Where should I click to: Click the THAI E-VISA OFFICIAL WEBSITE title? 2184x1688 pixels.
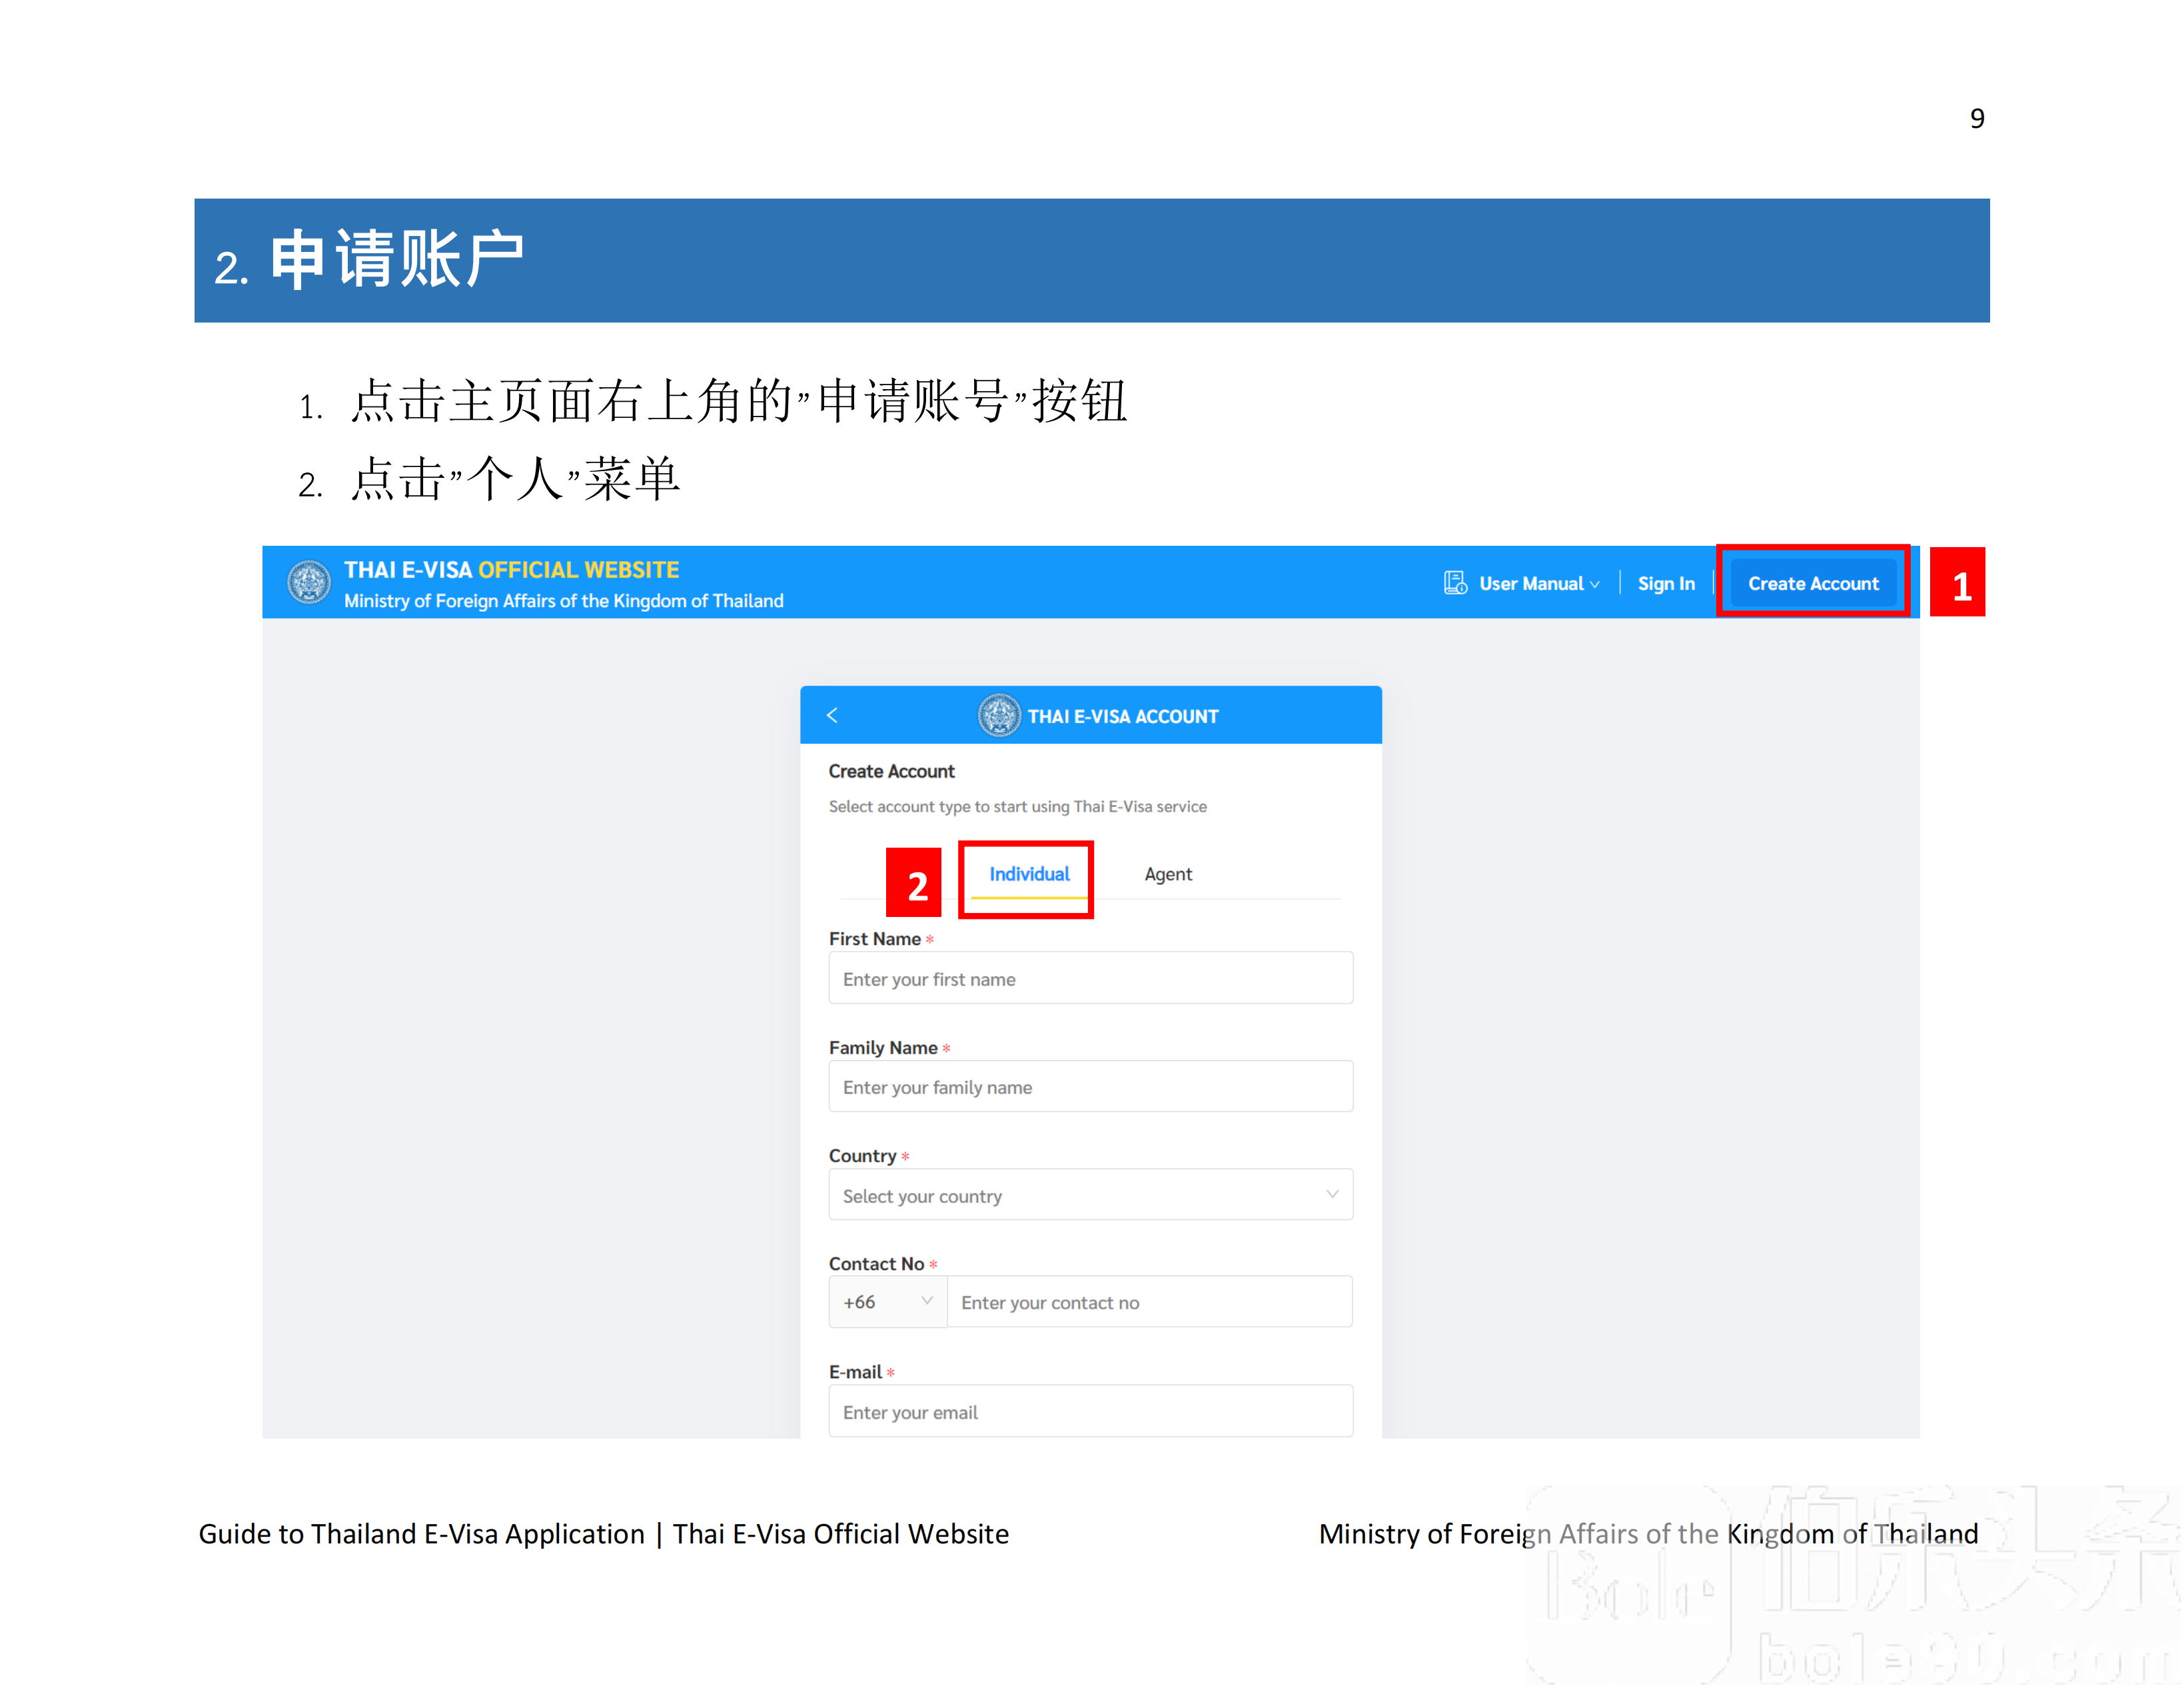tap(512, 569)
